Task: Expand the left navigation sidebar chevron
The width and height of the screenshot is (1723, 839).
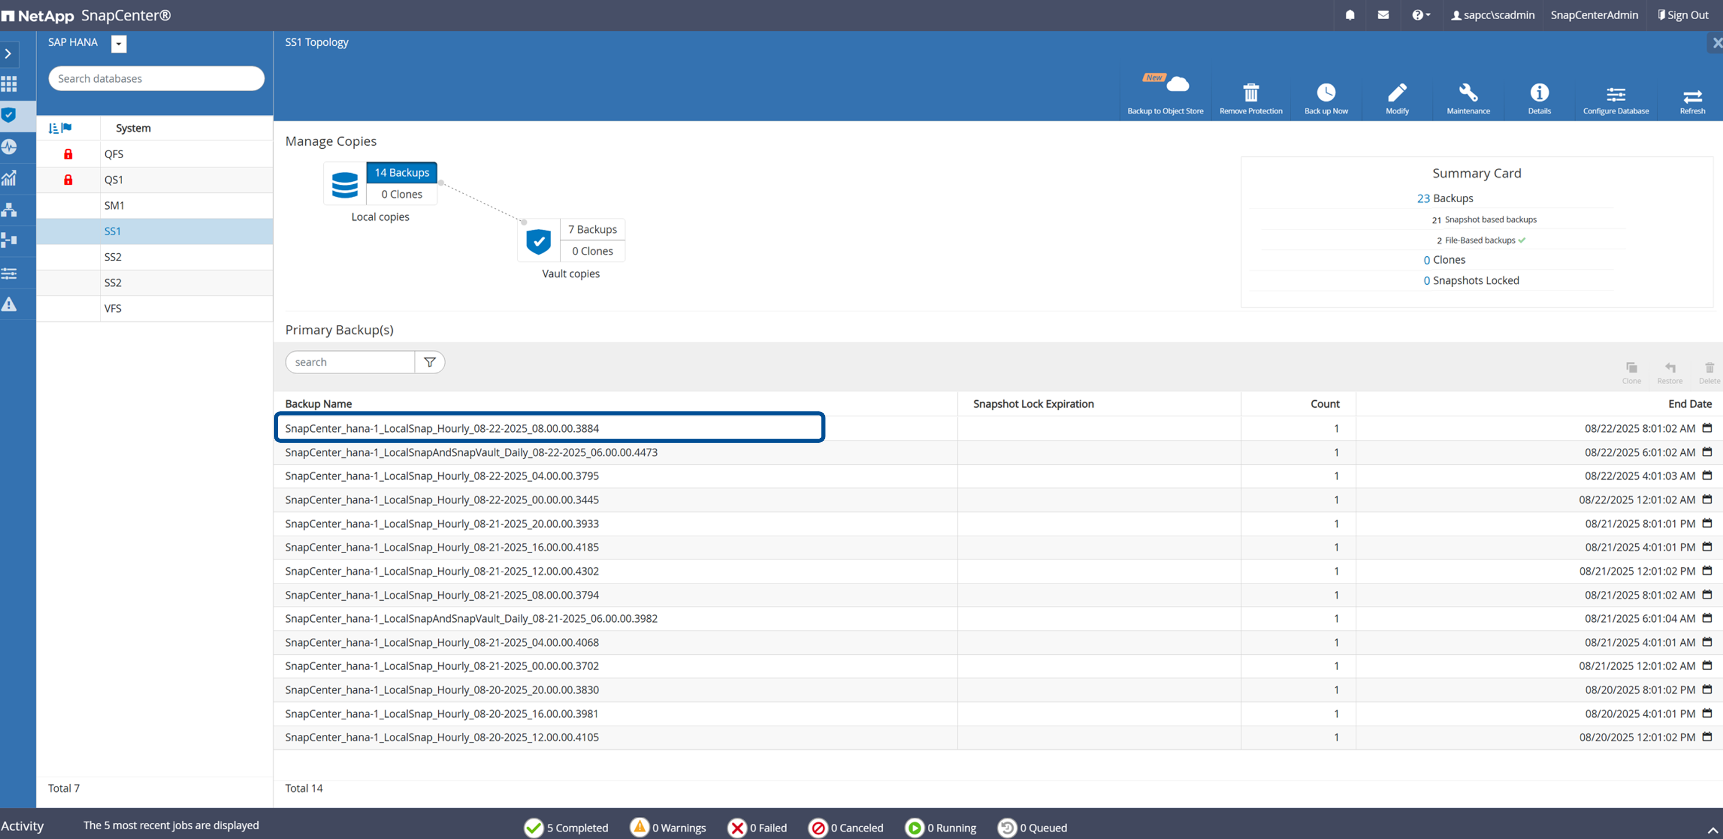Action: click(9, 53)
